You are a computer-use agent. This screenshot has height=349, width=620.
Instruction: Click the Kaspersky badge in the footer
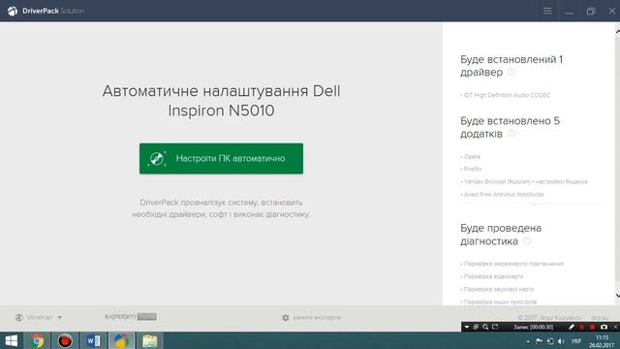coord(131,317)
